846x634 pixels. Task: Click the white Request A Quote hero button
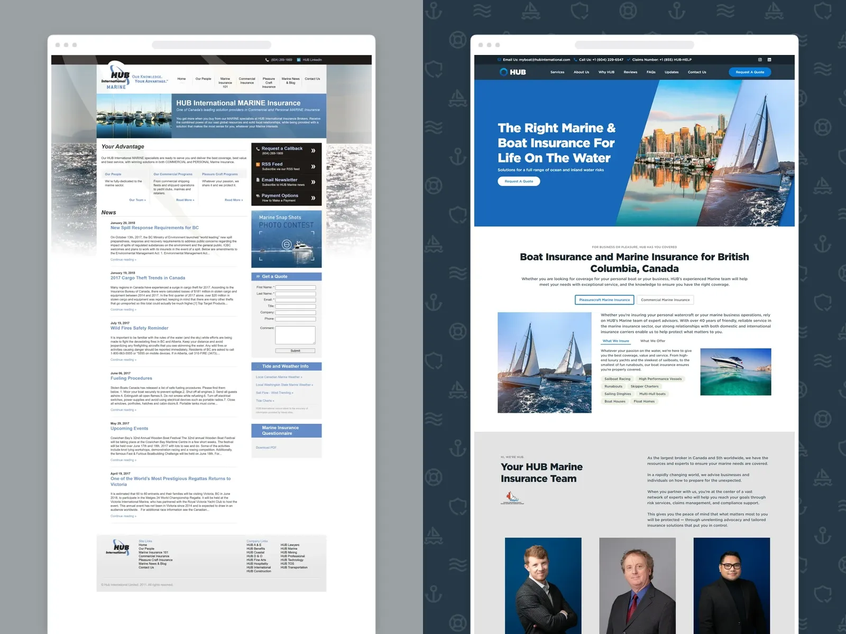tap(519, 181)
